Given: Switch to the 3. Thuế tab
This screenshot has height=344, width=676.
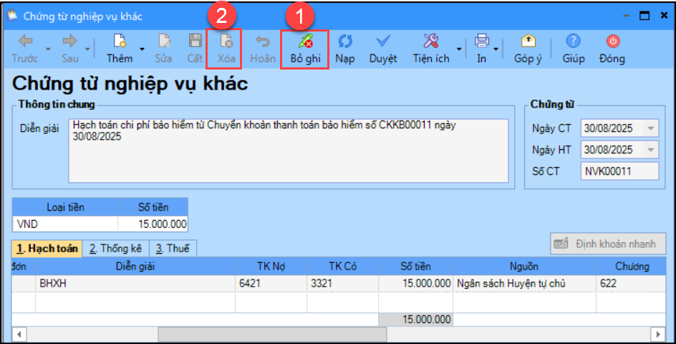Looking at the screenshot, I should point(173,249).
